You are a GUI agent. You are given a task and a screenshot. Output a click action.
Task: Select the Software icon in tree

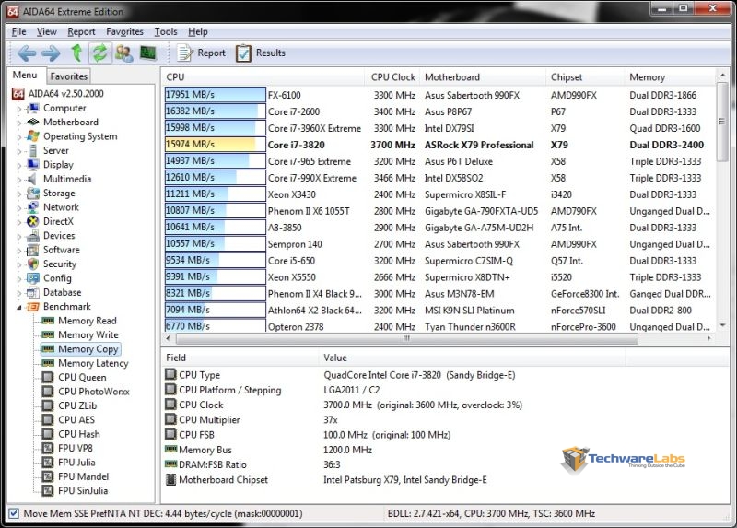click(33, 250)
